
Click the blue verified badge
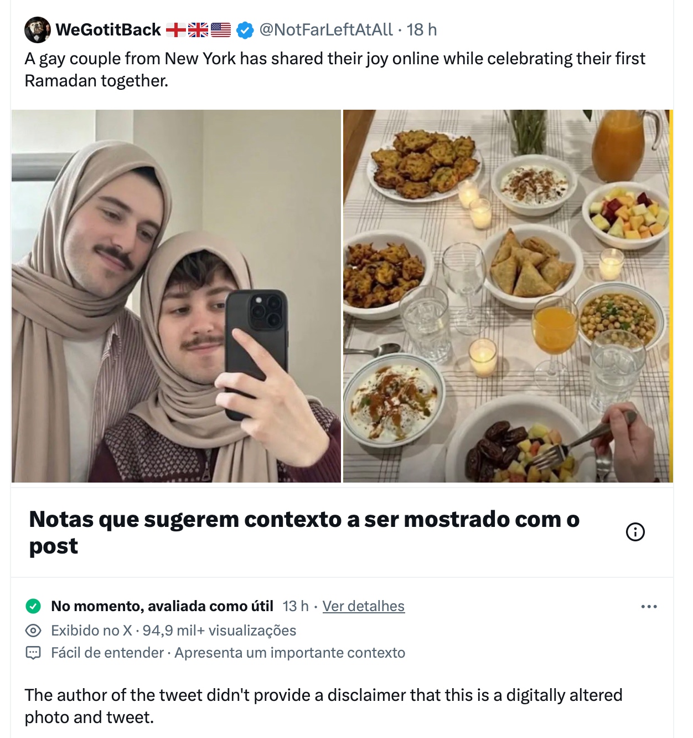pos(245,30)
